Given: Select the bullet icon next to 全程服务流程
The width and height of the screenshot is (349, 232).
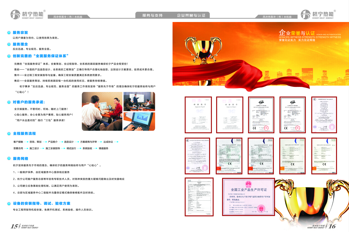Looking at the screenshot, I should click(x=9, y=134).
